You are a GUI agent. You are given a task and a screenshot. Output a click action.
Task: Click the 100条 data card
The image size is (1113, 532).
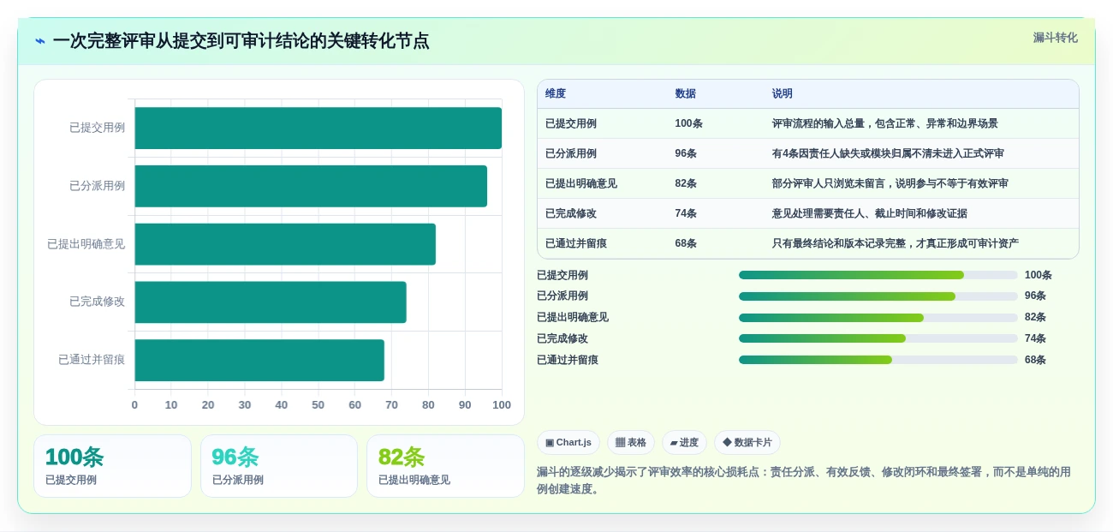[112, 466]
